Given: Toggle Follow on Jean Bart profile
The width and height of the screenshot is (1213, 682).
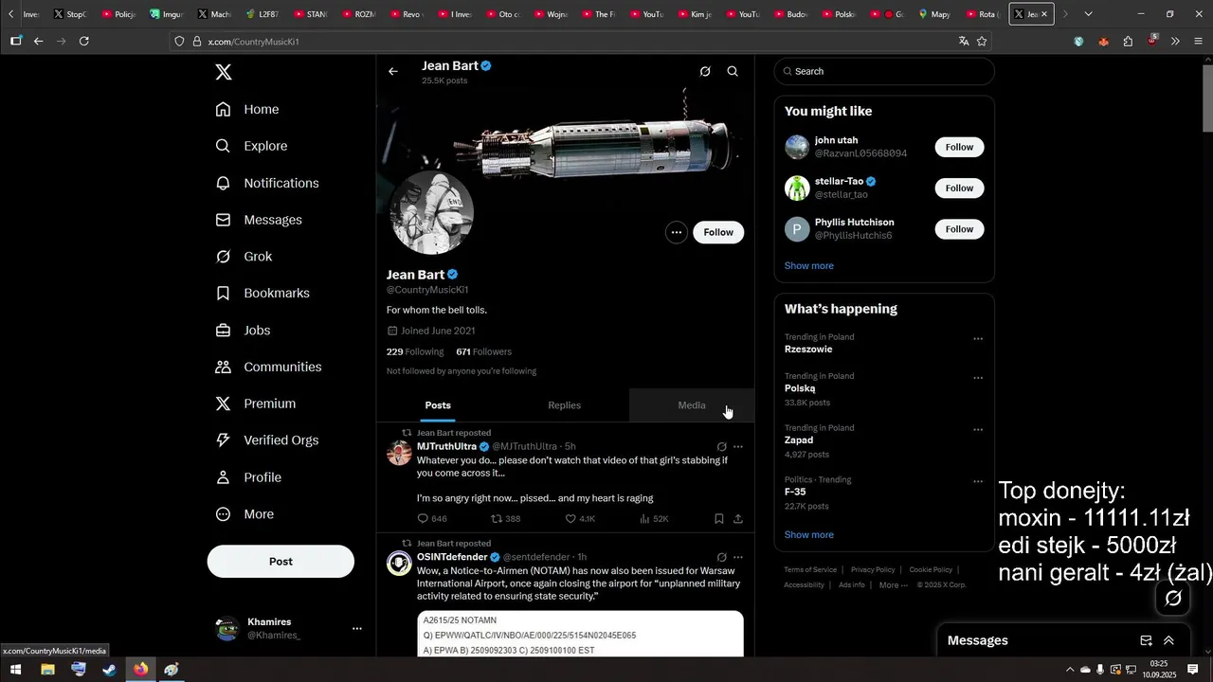Looking at the screenshot, I should [x=718, y=232].
